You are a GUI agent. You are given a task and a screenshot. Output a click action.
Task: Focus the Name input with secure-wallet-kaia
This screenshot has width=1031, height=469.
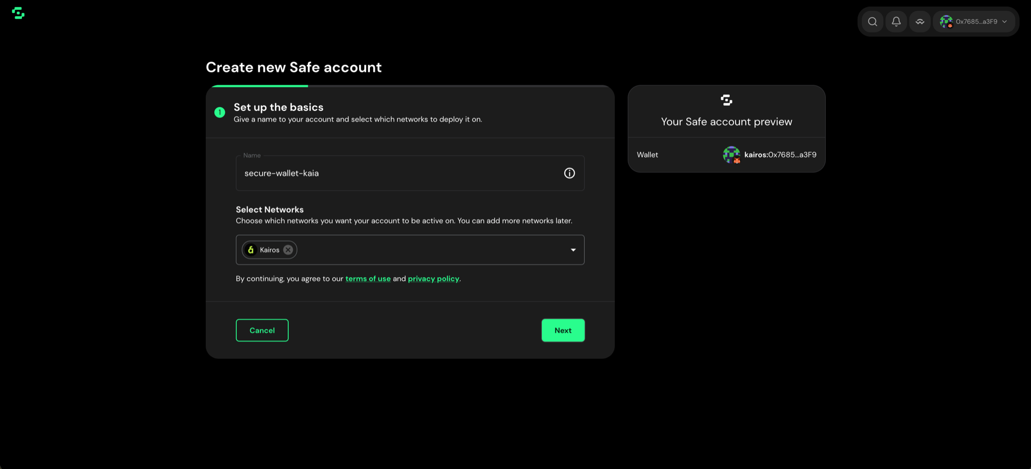410,173
